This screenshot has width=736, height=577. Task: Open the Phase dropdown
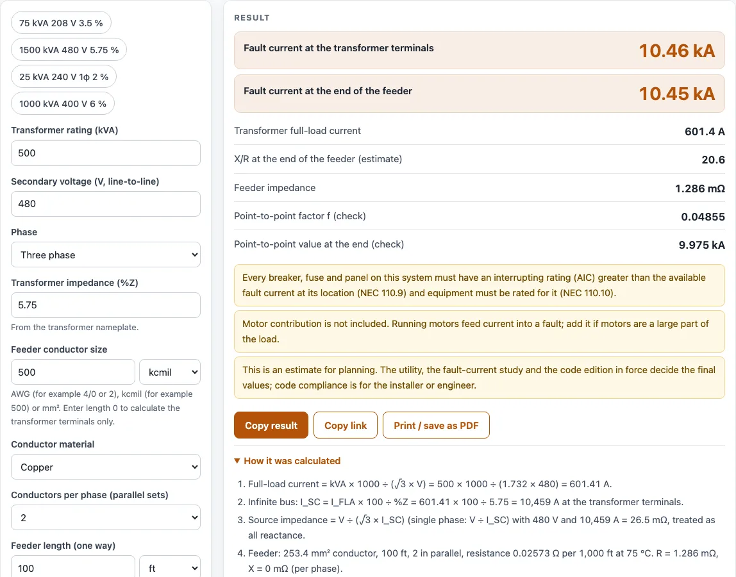[106, 255]
